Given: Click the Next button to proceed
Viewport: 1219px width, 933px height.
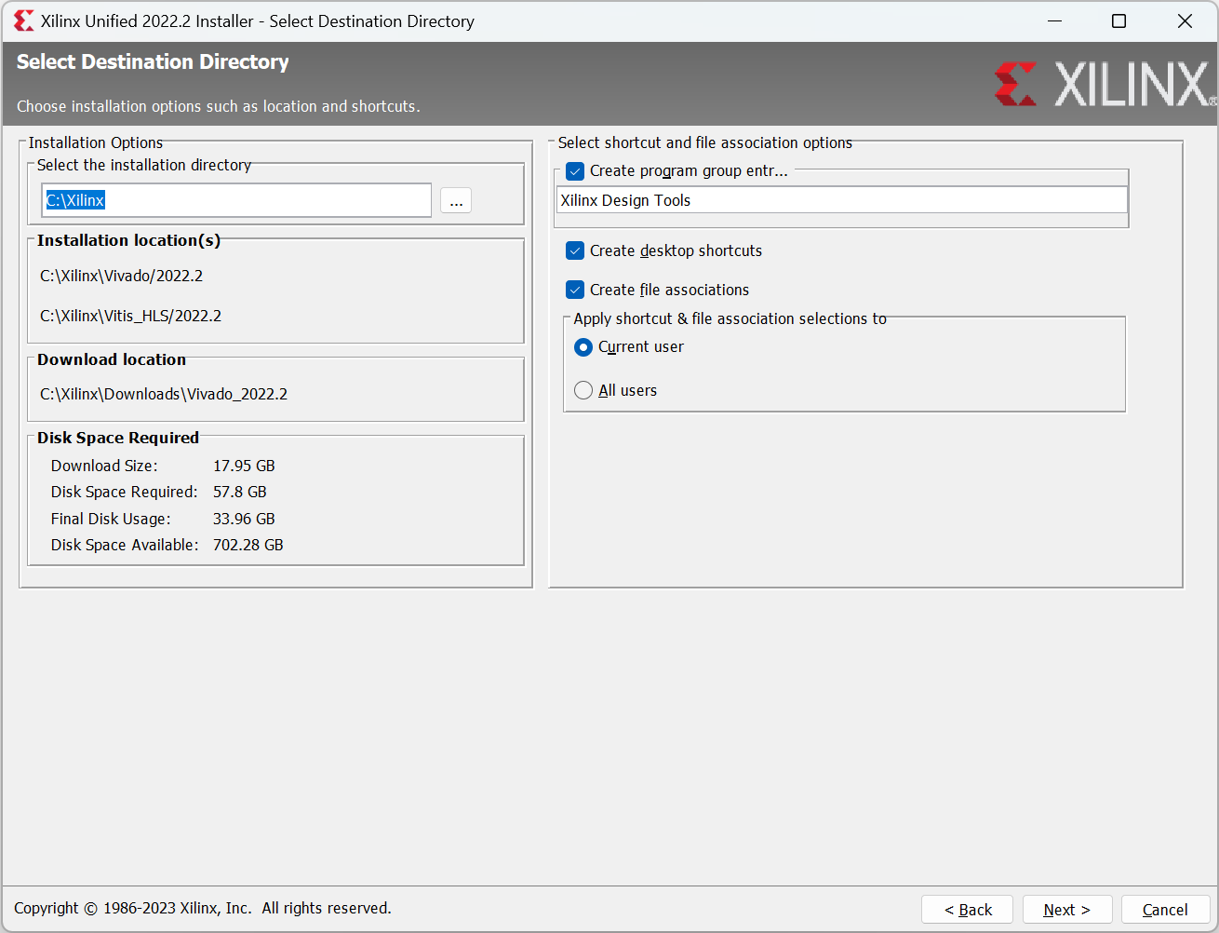Looking at the screenshot, I should point(1066,909).
